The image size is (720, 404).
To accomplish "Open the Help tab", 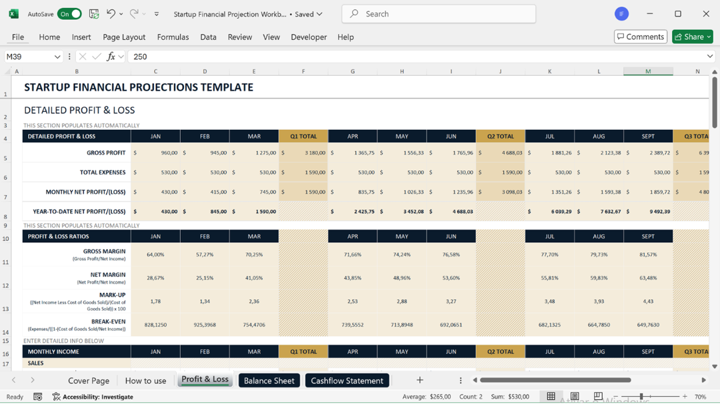I will [x=345, y=37].
